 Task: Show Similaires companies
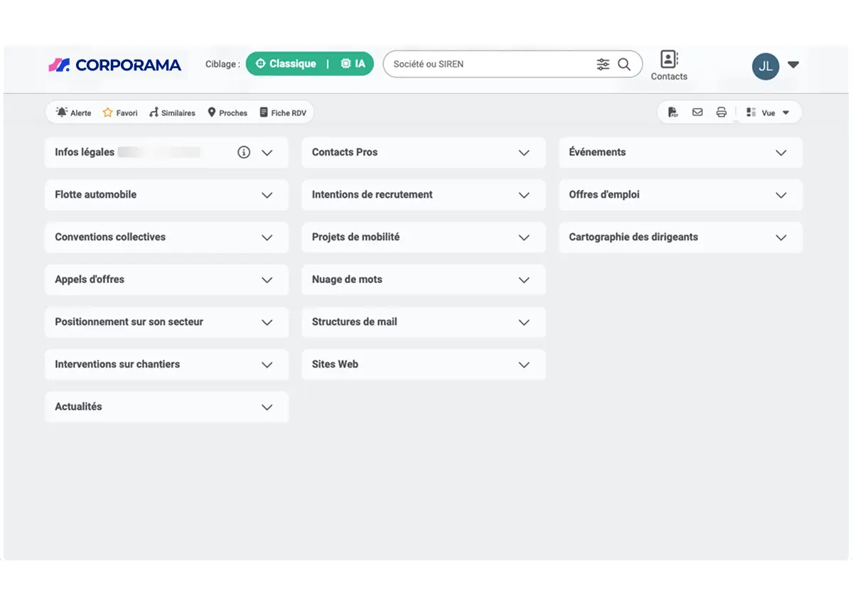tap(172, 112)
